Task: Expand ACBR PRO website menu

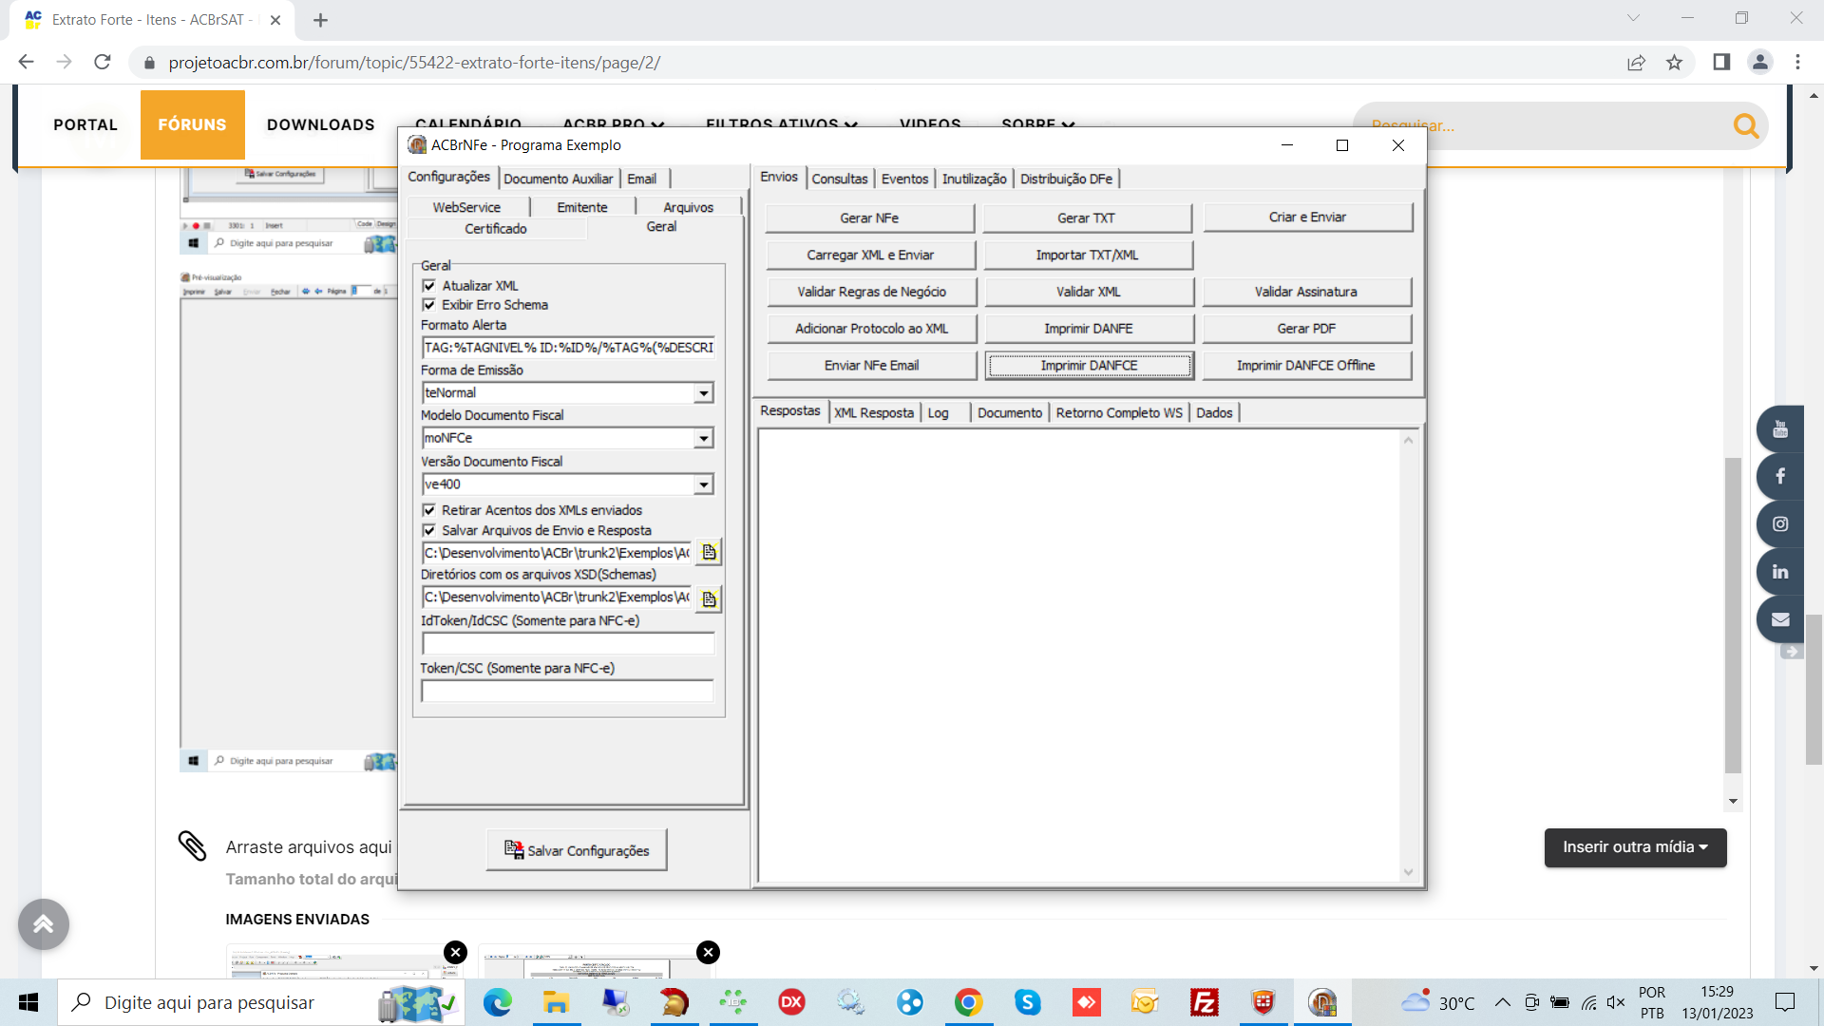Action: tap(613, 123)
